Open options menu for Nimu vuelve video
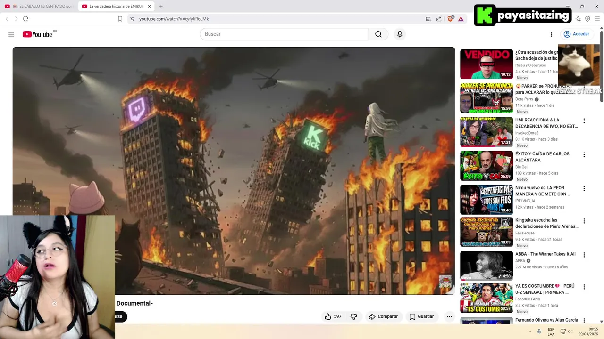The width and height of the screenshot is (604, 339). (x=584, y=189)
